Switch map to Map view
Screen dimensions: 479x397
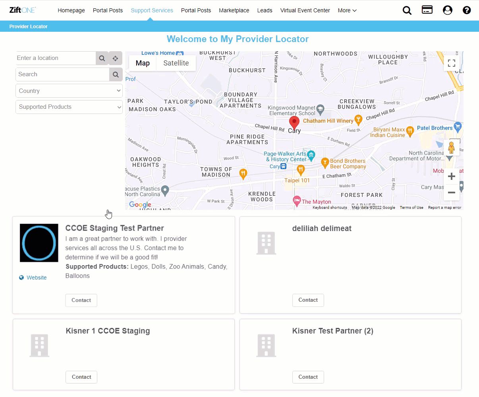point(143,63)
